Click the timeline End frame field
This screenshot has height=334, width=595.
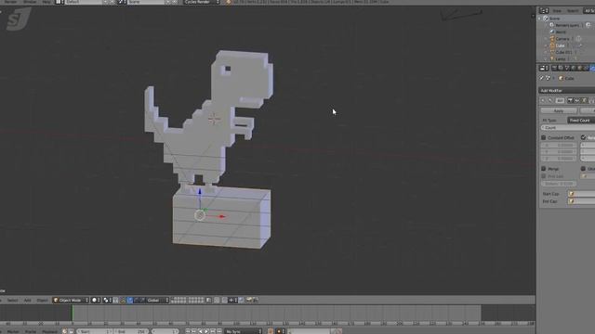(131, 331)
